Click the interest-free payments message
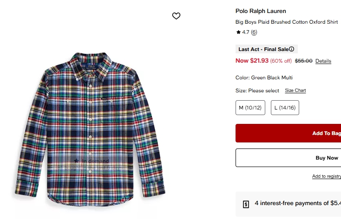Viewport: 341px width, 219px height. pyautogui.click(x=297, y=203)
